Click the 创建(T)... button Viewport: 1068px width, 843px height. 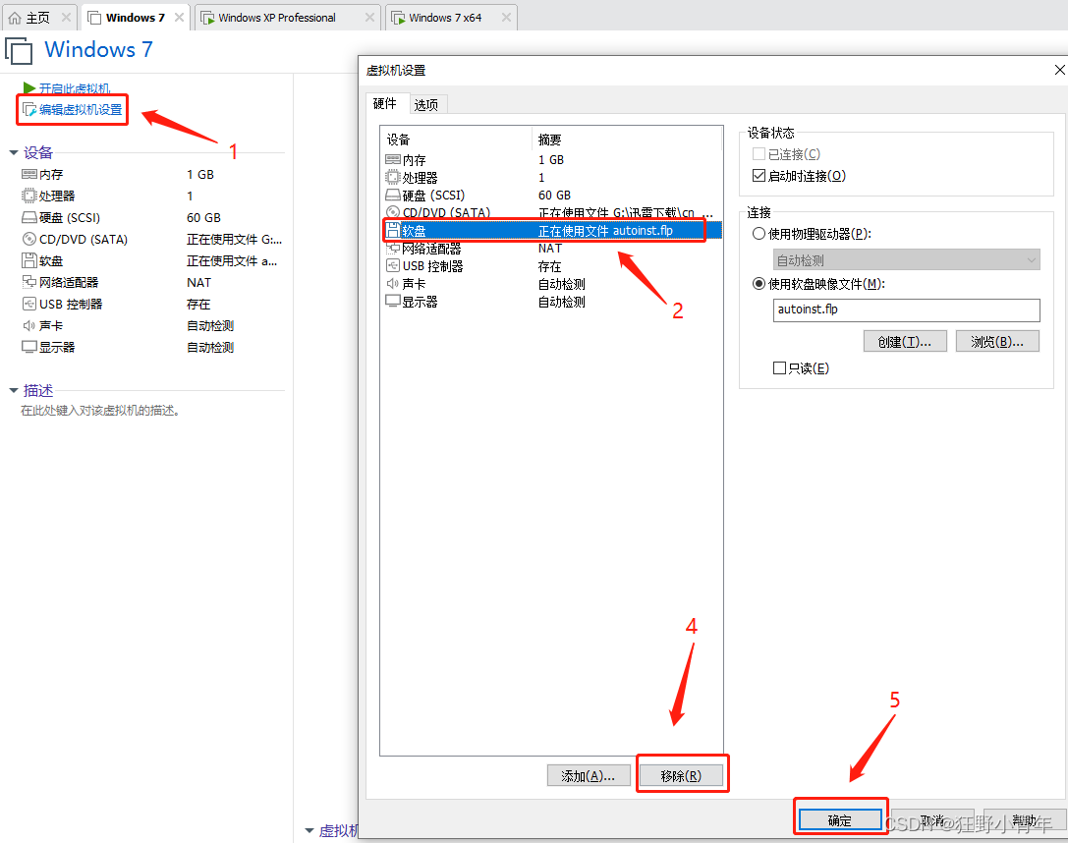(905, 341)
